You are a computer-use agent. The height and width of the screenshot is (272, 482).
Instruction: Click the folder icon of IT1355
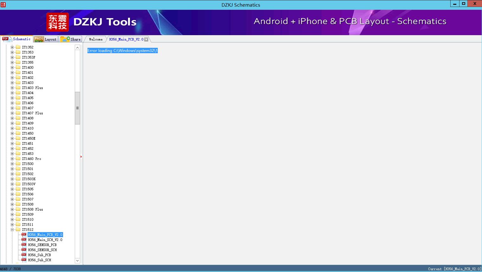click(18, 62)
